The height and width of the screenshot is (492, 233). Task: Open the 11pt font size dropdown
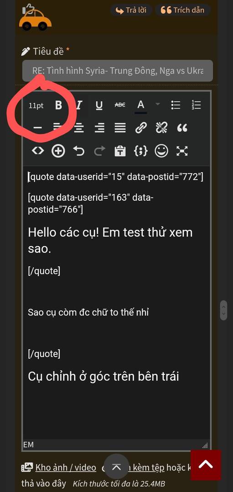pyautogui.click(x=36, y=106)
